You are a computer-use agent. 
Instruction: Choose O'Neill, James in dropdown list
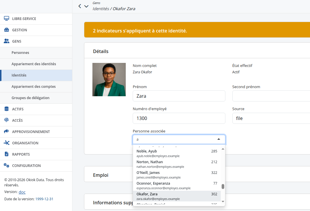click(177, 174)
